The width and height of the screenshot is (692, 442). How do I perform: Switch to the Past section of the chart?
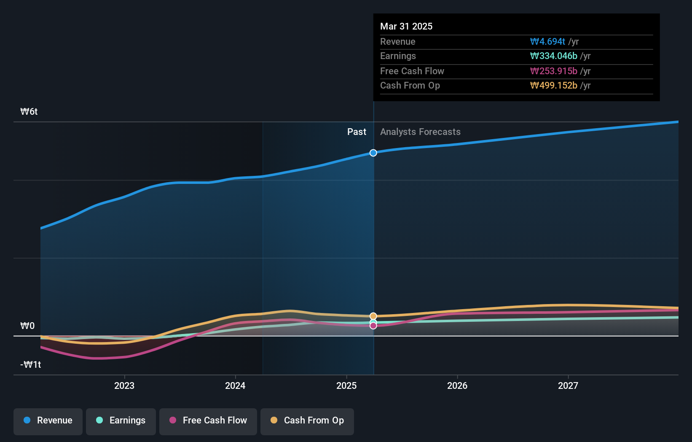click(357, 132)
